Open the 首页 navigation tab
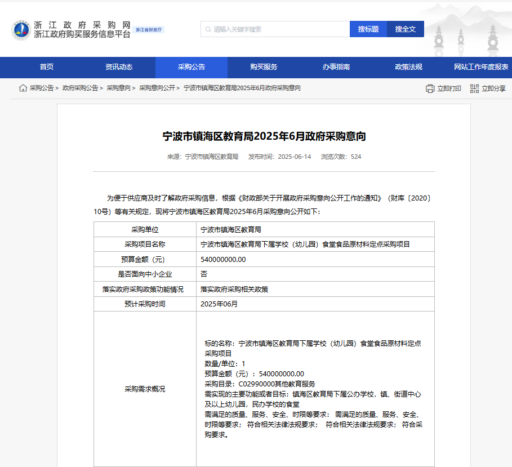 pyautogui.click(x=47, y=67)
